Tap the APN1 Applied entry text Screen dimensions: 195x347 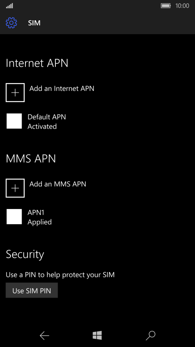pyautogui.click(x=40, y=217)
